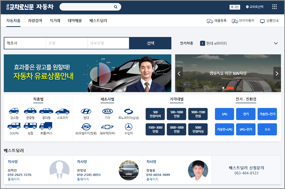Click the 스포츠카 category icon
This screenshot has height=189, width=285.
coord(62,111)
